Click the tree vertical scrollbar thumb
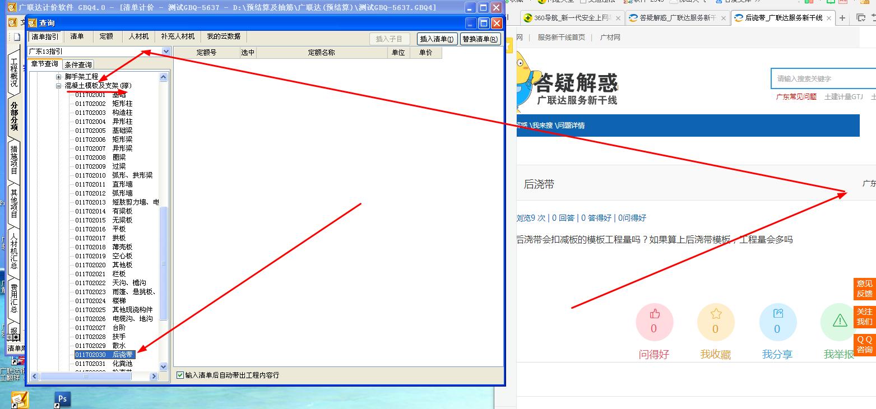 [164, 263]
